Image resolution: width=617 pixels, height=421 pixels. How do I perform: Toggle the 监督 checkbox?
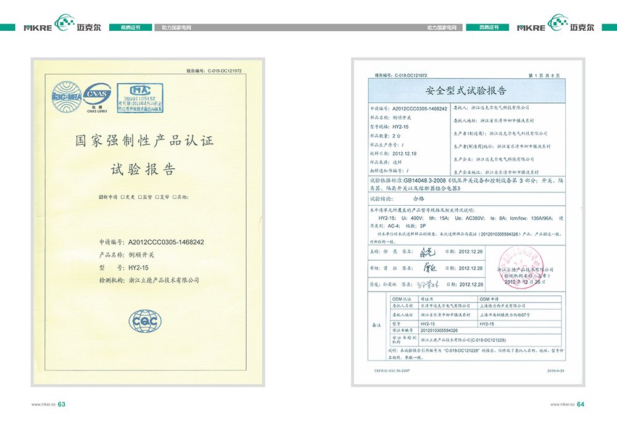(139, 197)
